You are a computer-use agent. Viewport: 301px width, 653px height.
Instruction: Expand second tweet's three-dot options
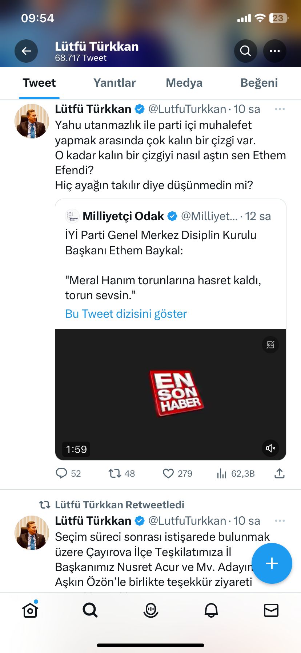[280, 521]
